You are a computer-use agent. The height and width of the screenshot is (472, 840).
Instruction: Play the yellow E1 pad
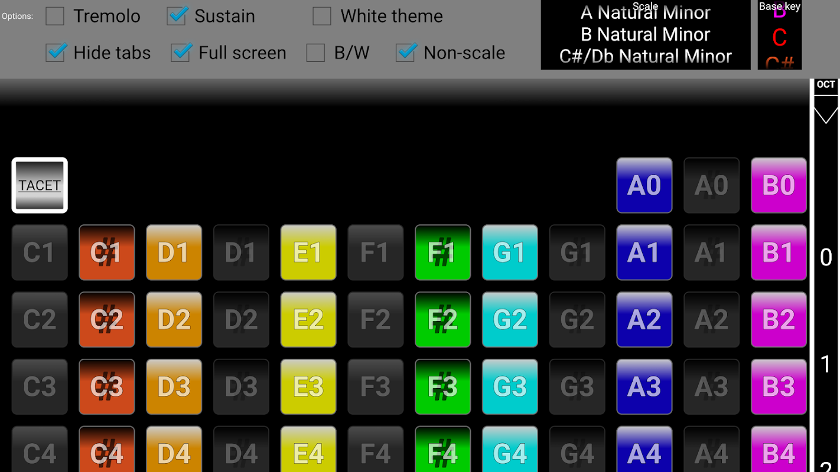click(x=308, y=253)
